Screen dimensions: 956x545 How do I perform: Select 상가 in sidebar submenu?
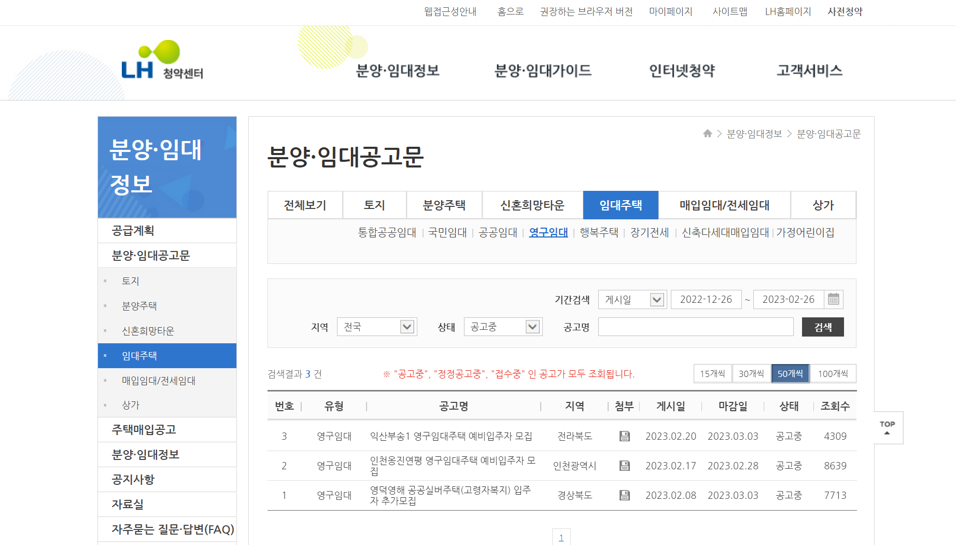[167, 405]
